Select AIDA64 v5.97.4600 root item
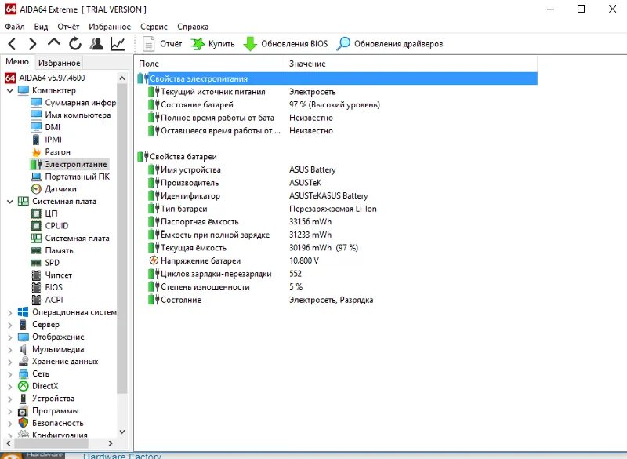627x459 pixels. (x=45, y=78)
